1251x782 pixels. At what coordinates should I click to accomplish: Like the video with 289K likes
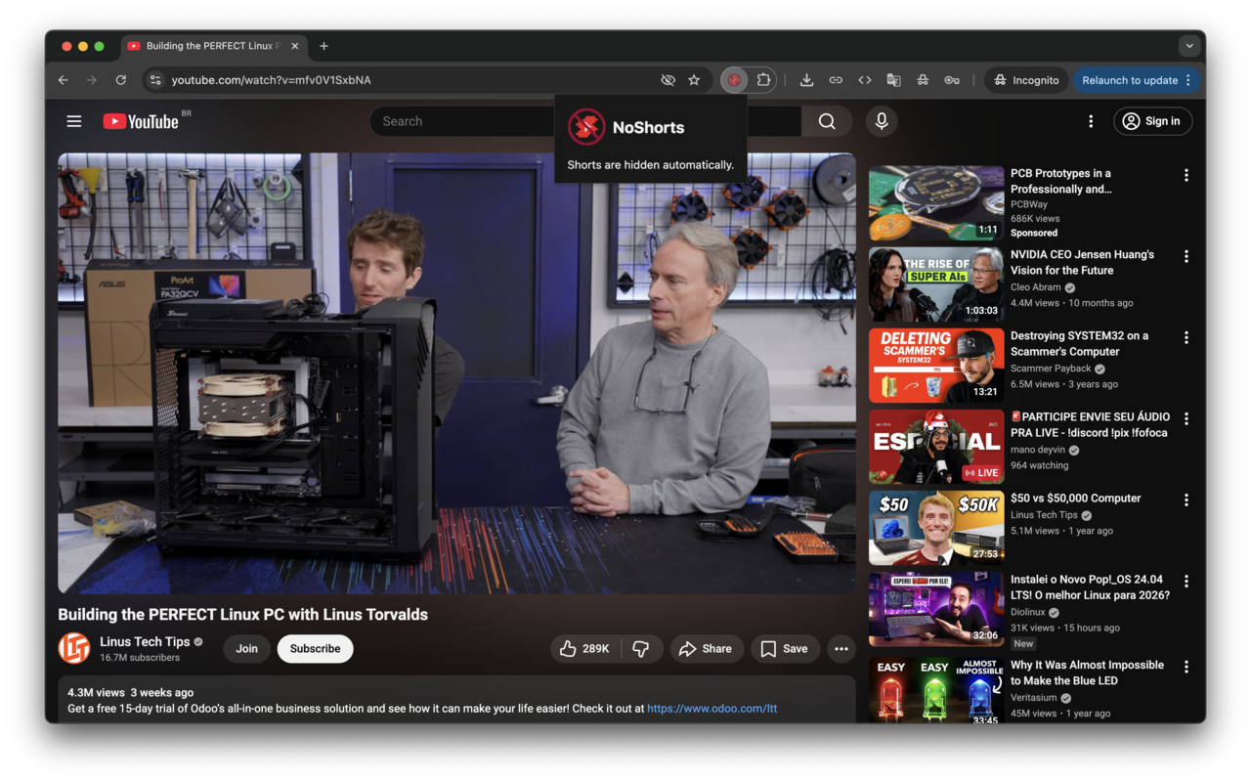click(584, 649)
